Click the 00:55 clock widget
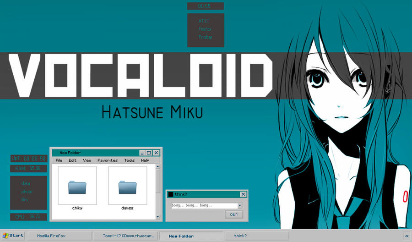412x242 pixels. pos(205,6)
